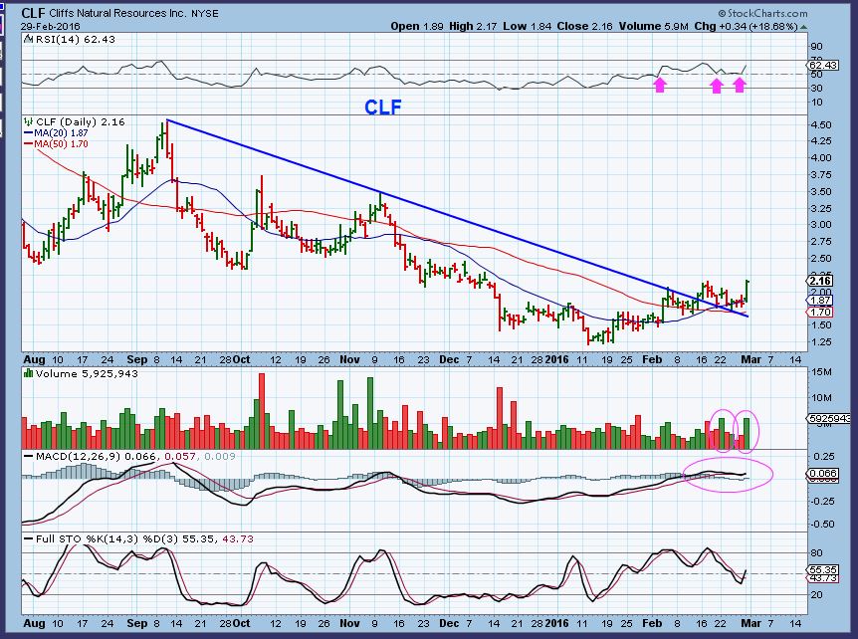Click the 30 level label on RSI axis
This screenshot has height=639, width=858.
point(816,88)
